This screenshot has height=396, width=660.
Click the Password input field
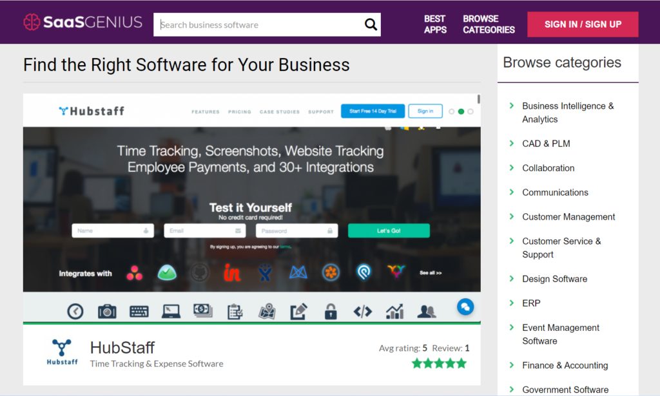coord(296,231)
